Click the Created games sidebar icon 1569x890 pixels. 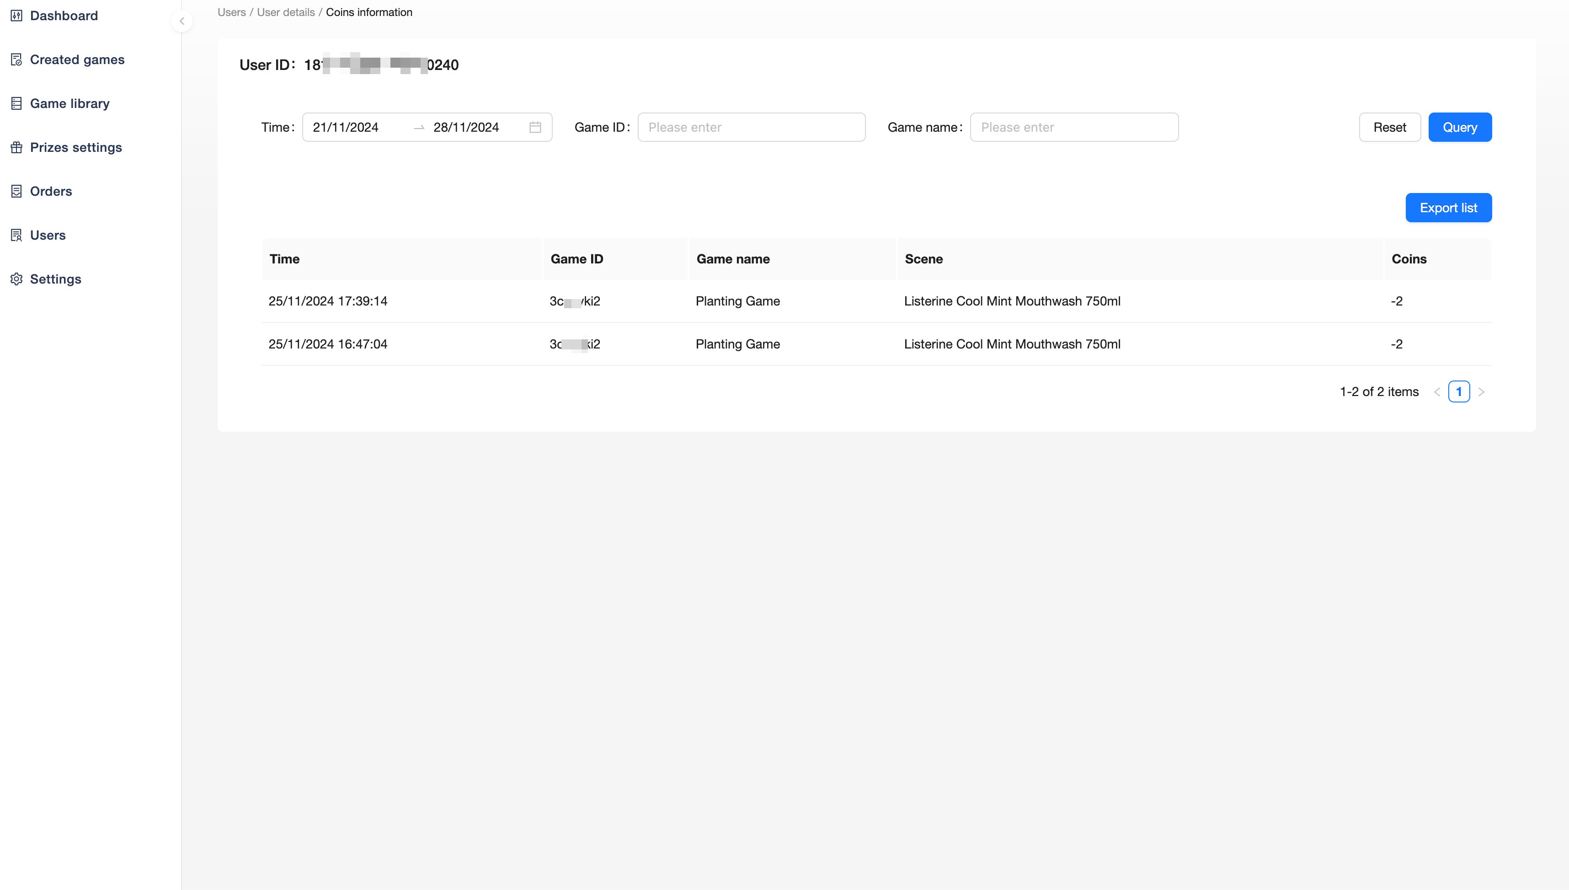tap(16, 60)
